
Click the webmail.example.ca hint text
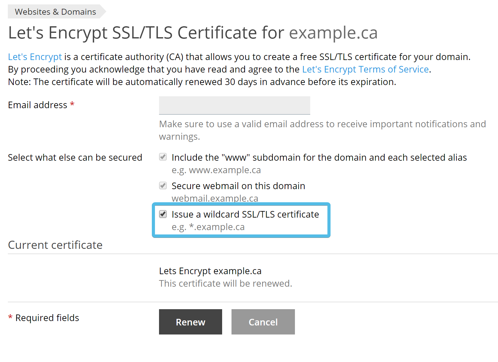(x=215, y=199)
